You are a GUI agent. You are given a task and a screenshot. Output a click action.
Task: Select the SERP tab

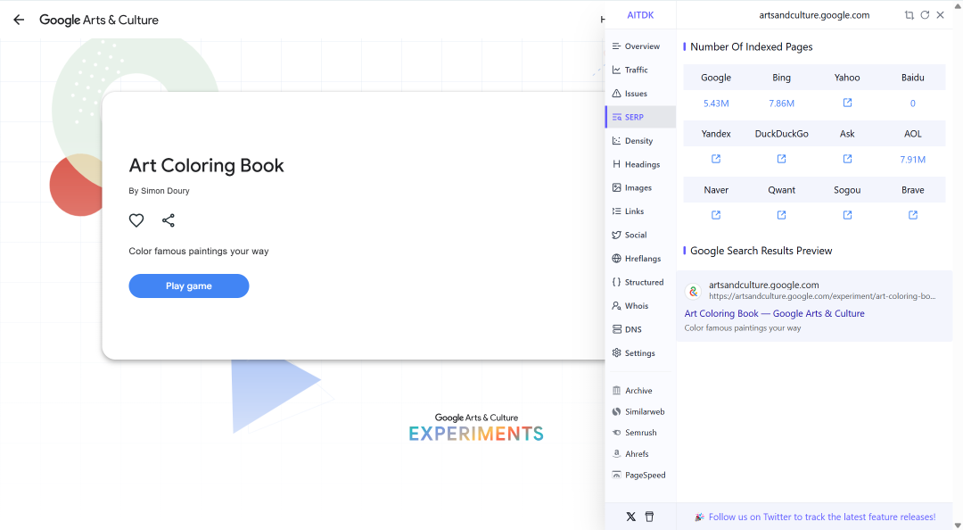tap(640, 117)
